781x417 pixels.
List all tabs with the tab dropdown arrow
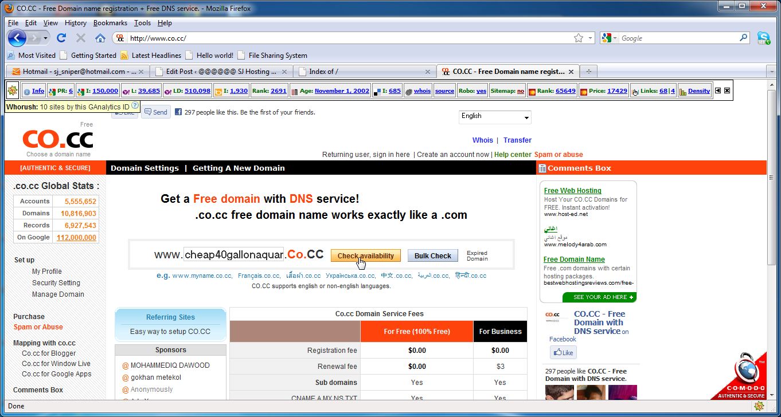click(771, 72)
